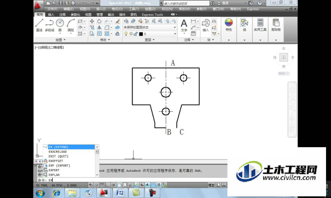Click the Rotate tool icon

[99, 21]
